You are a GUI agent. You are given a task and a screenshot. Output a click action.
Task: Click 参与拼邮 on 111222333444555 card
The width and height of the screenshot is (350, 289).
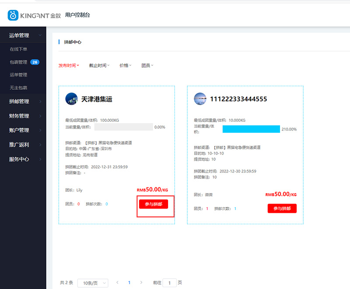coord(282,208)
